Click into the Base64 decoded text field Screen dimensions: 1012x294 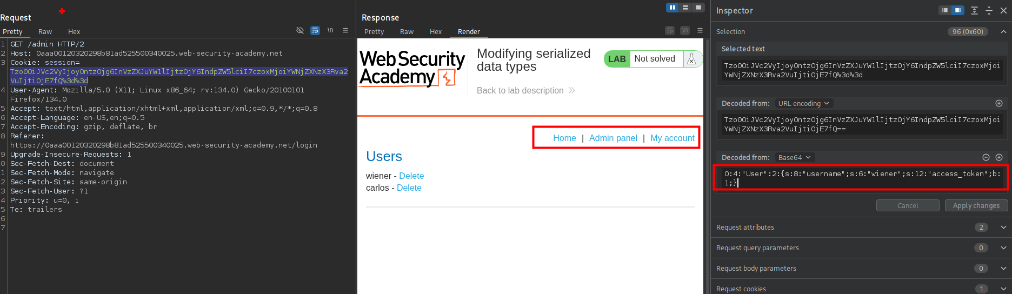(x=862, y=178)
